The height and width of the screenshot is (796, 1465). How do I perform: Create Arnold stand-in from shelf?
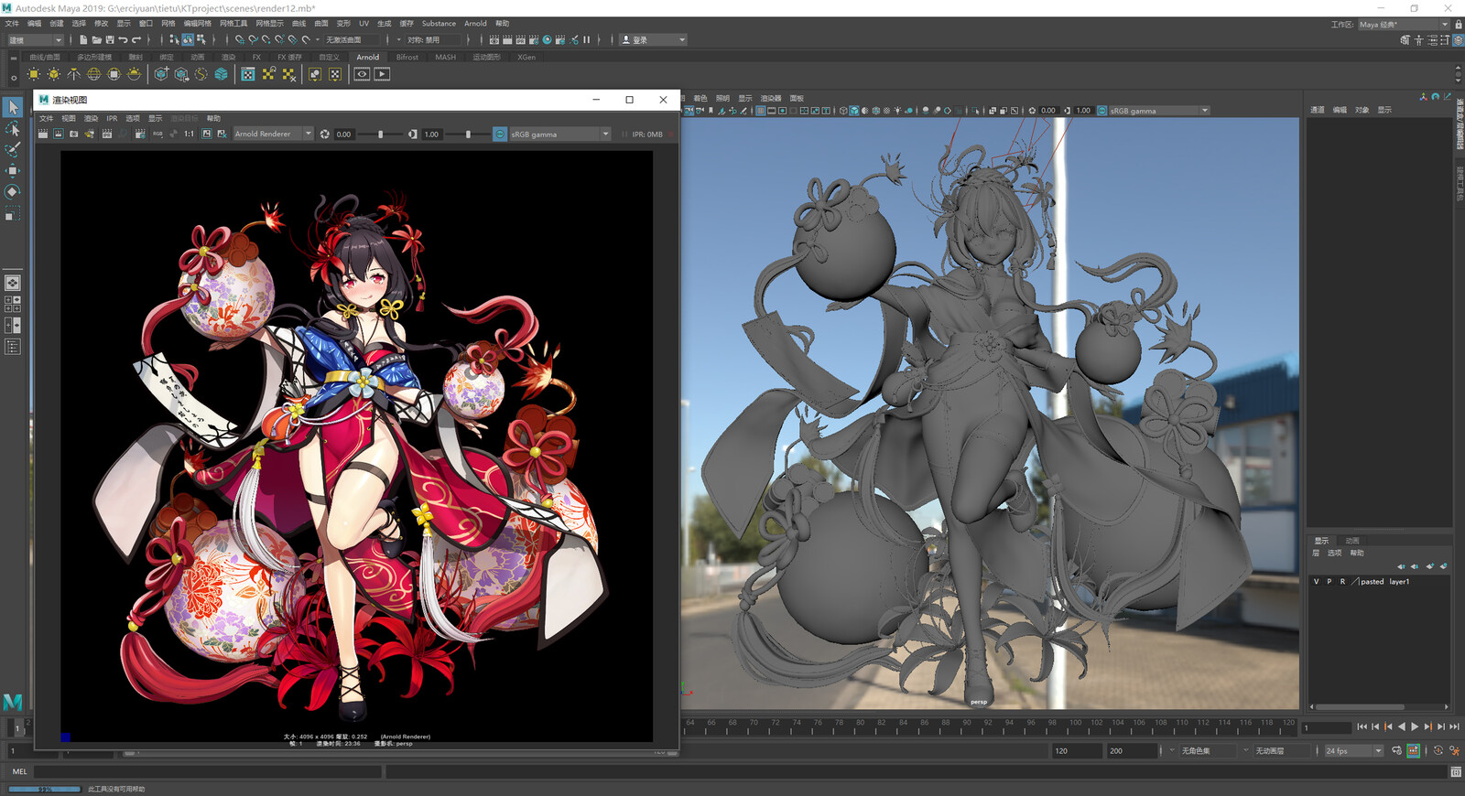161,74
